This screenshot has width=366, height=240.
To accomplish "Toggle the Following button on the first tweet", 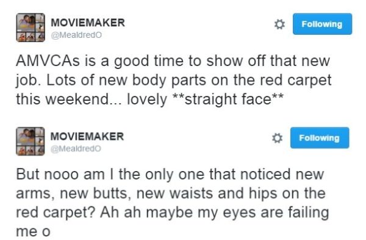I will [322, 24].
